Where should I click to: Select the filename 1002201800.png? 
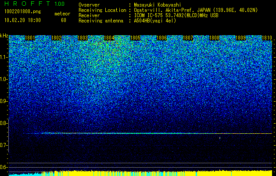(x=23, y=12)
